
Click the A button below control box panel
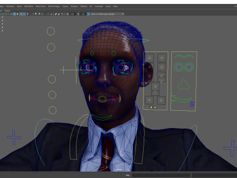(x=151, y=107)
